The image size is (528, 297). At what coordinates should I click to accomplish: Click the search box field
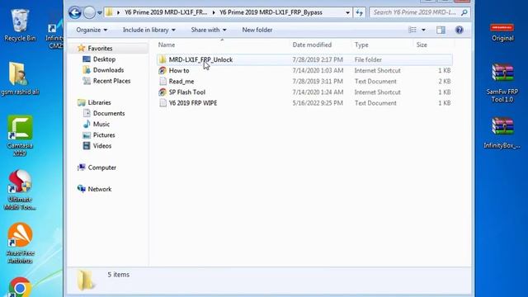[x=420, y=12]
